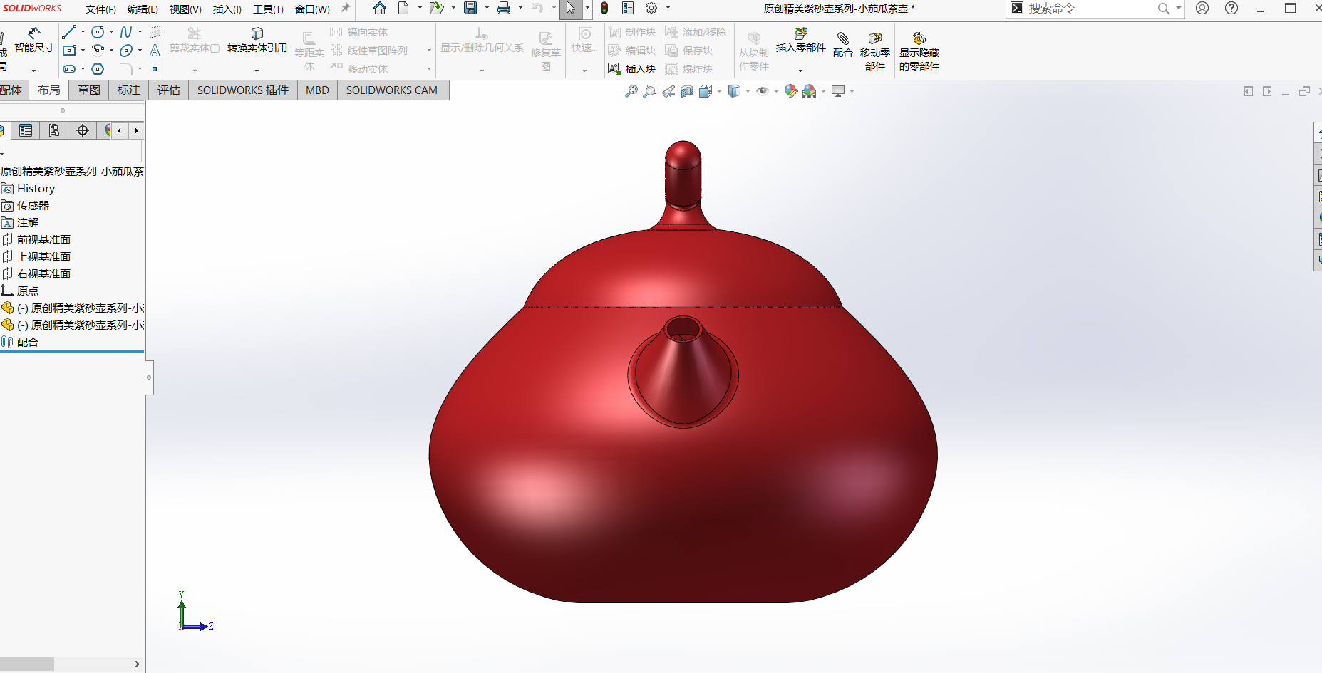
Task: Click the Home icon in title bar
Action: 380,9
